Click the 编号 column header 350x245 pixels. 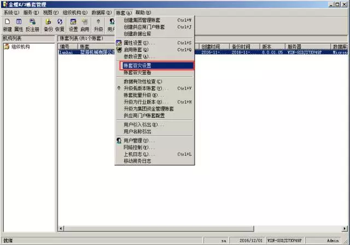coord(68,46)
